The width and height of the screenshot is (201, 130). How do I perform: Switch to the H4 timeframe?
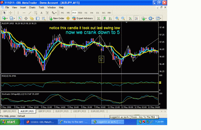coord(92,13)
